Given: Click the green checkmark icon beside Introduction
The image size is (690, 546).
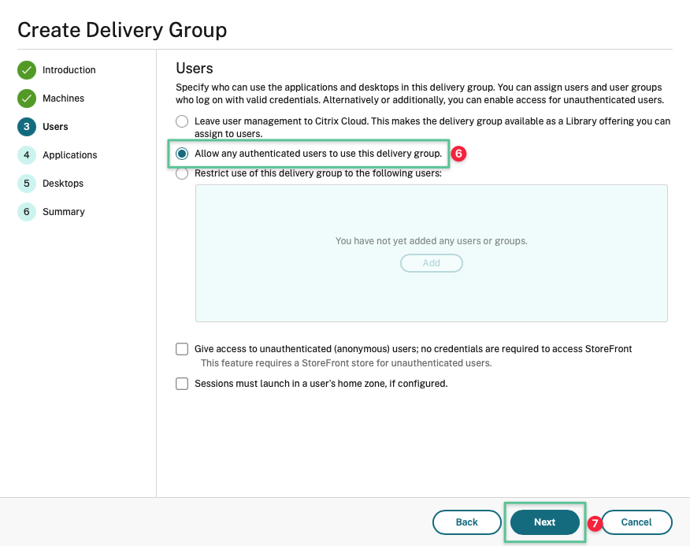Looking at the screenshot, I should [x=27, y=70].
